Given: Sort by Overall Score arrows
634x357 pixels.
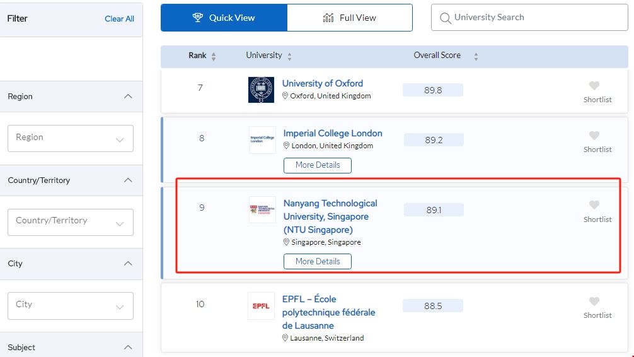Looking at the screenshot, I should pyautogui.click(x=476, y=56).
